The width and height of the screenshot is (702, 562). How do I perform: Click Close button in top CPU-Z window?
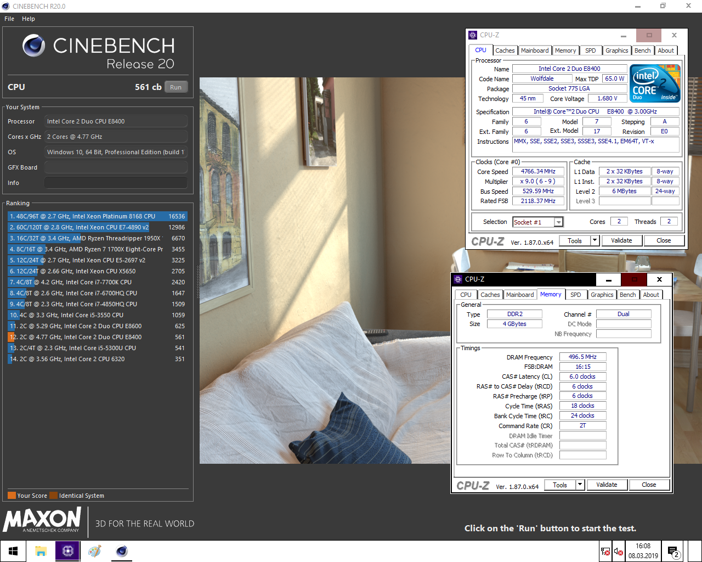coord(664,240)
